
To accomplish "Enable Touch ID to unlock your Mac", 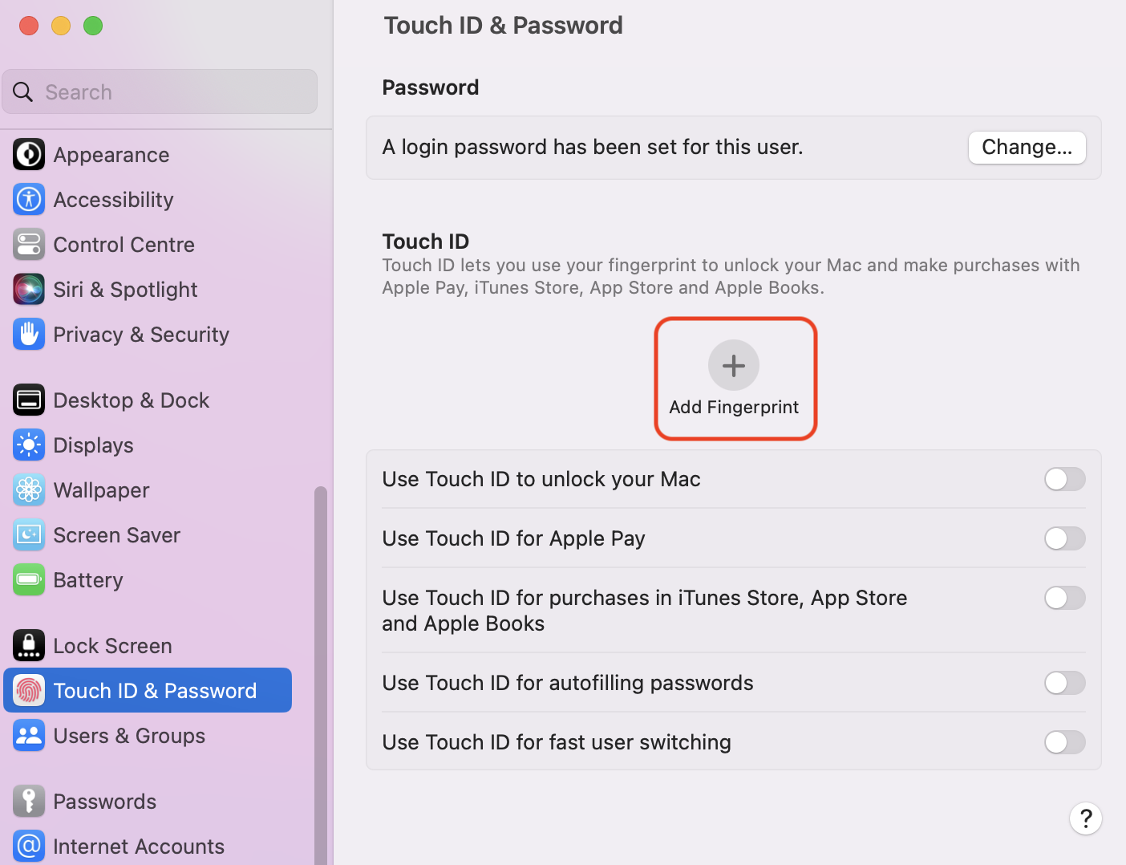I will click(x=1065, y=479).
